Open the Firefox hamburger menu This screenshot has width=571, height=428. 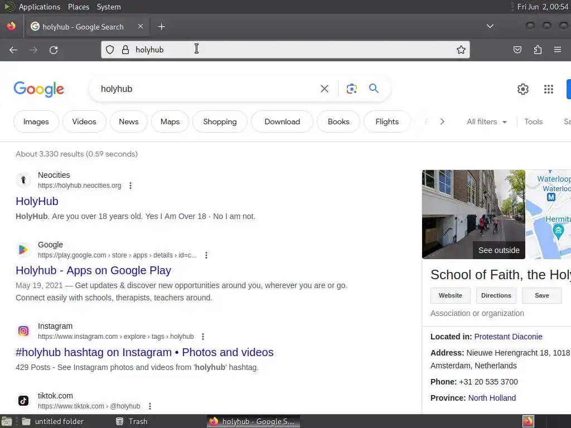tap(558, 50)
